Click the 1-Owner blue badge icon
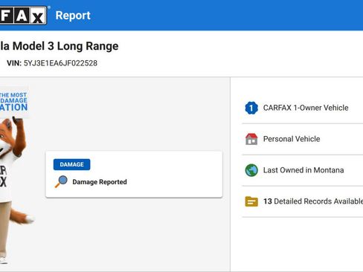The height and width of the screenshot is (272, 363). click(251, 108)
